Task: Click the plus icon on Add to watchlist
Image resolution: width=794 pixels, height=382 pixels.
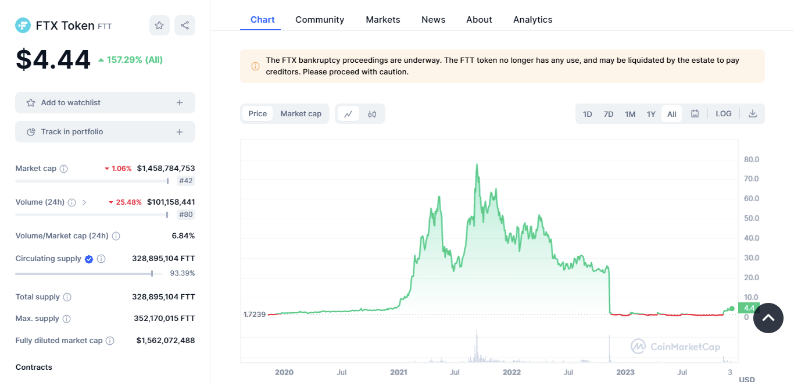Action: pos(180,103)
